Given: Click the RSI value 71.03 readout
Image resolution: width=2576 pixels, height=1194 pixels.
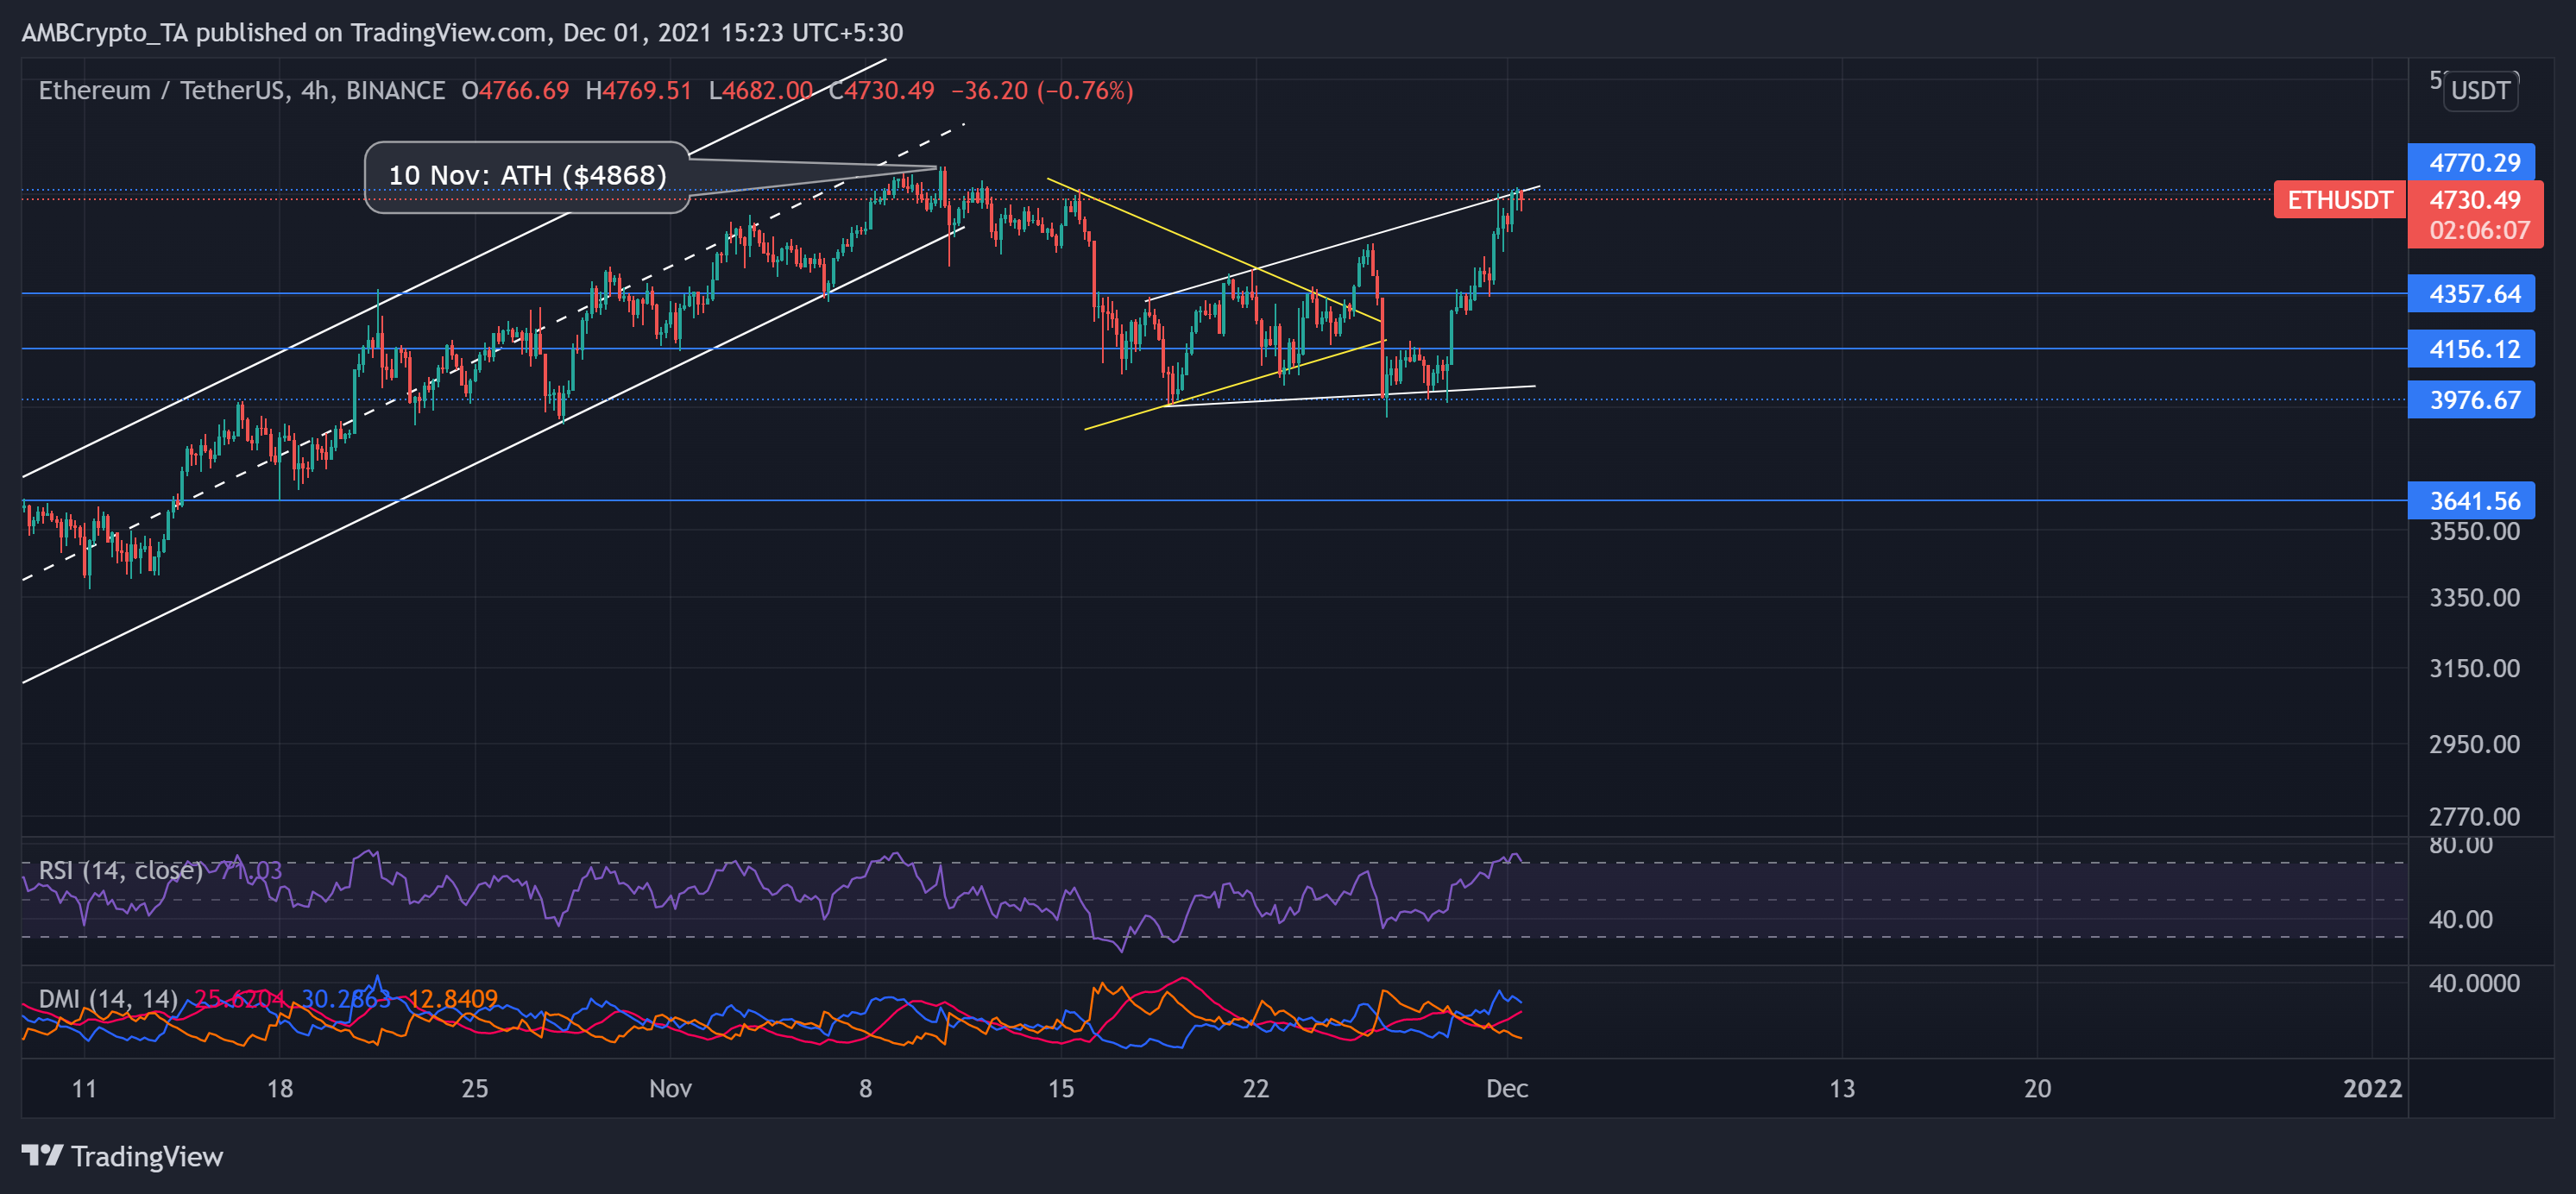Looking at the screenshot, I should coord(250,870).
